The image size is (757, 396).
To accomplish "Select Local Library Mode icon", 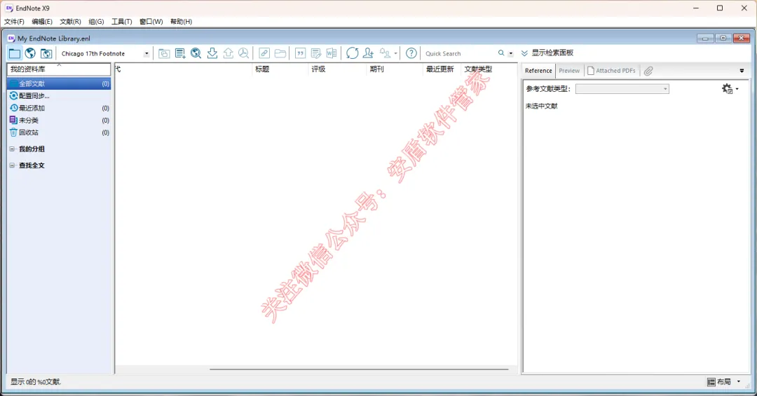I will click(x=15, y=53).
